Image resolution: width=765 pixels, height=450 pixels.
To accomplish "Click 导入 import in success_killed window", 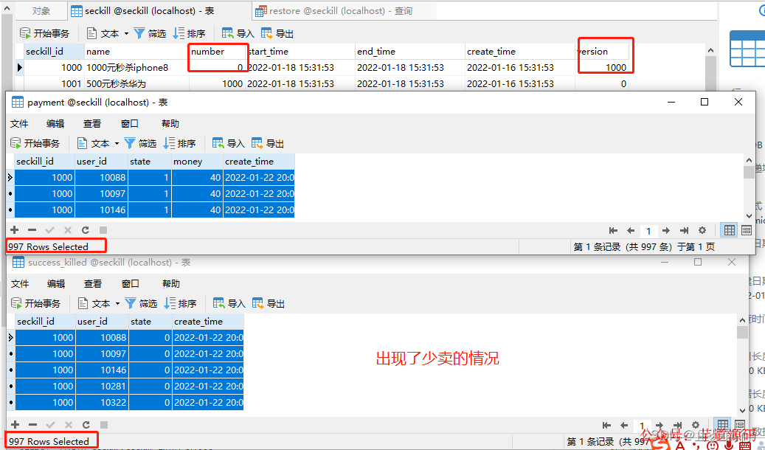I will pos(229,303).
